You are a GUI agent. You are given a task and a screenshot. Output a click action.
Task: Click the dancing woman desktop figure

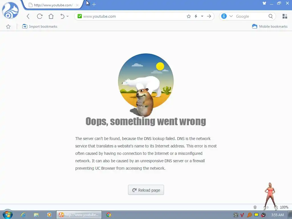tap(270, 196)
